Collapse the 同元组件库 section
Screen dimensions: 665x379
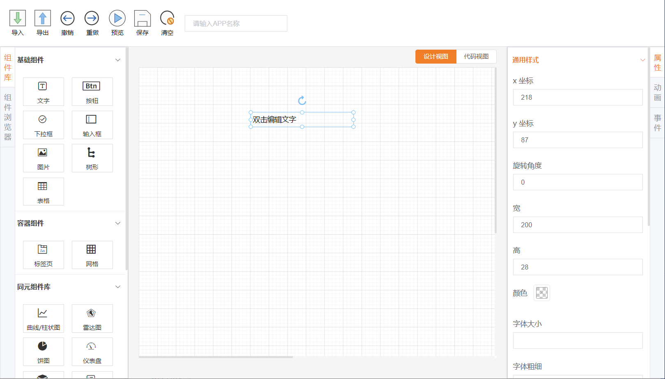click(x=118, y=287)
